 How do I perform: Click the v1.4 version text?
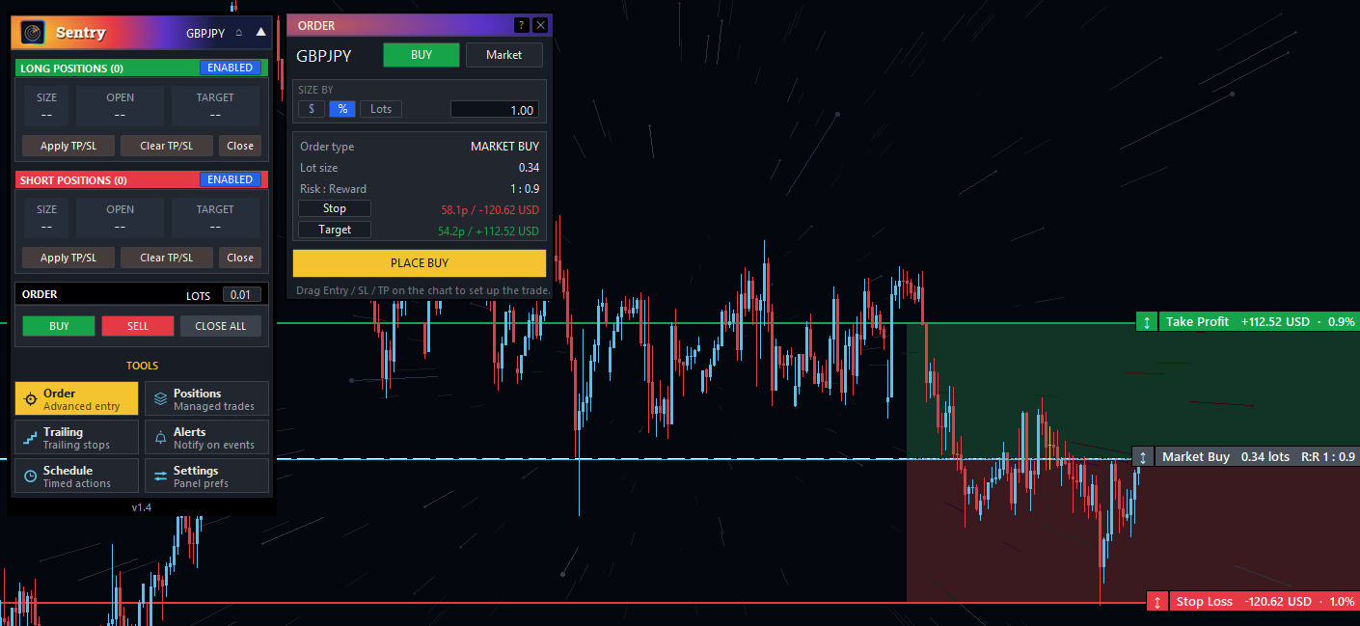[x=142, y=507]
